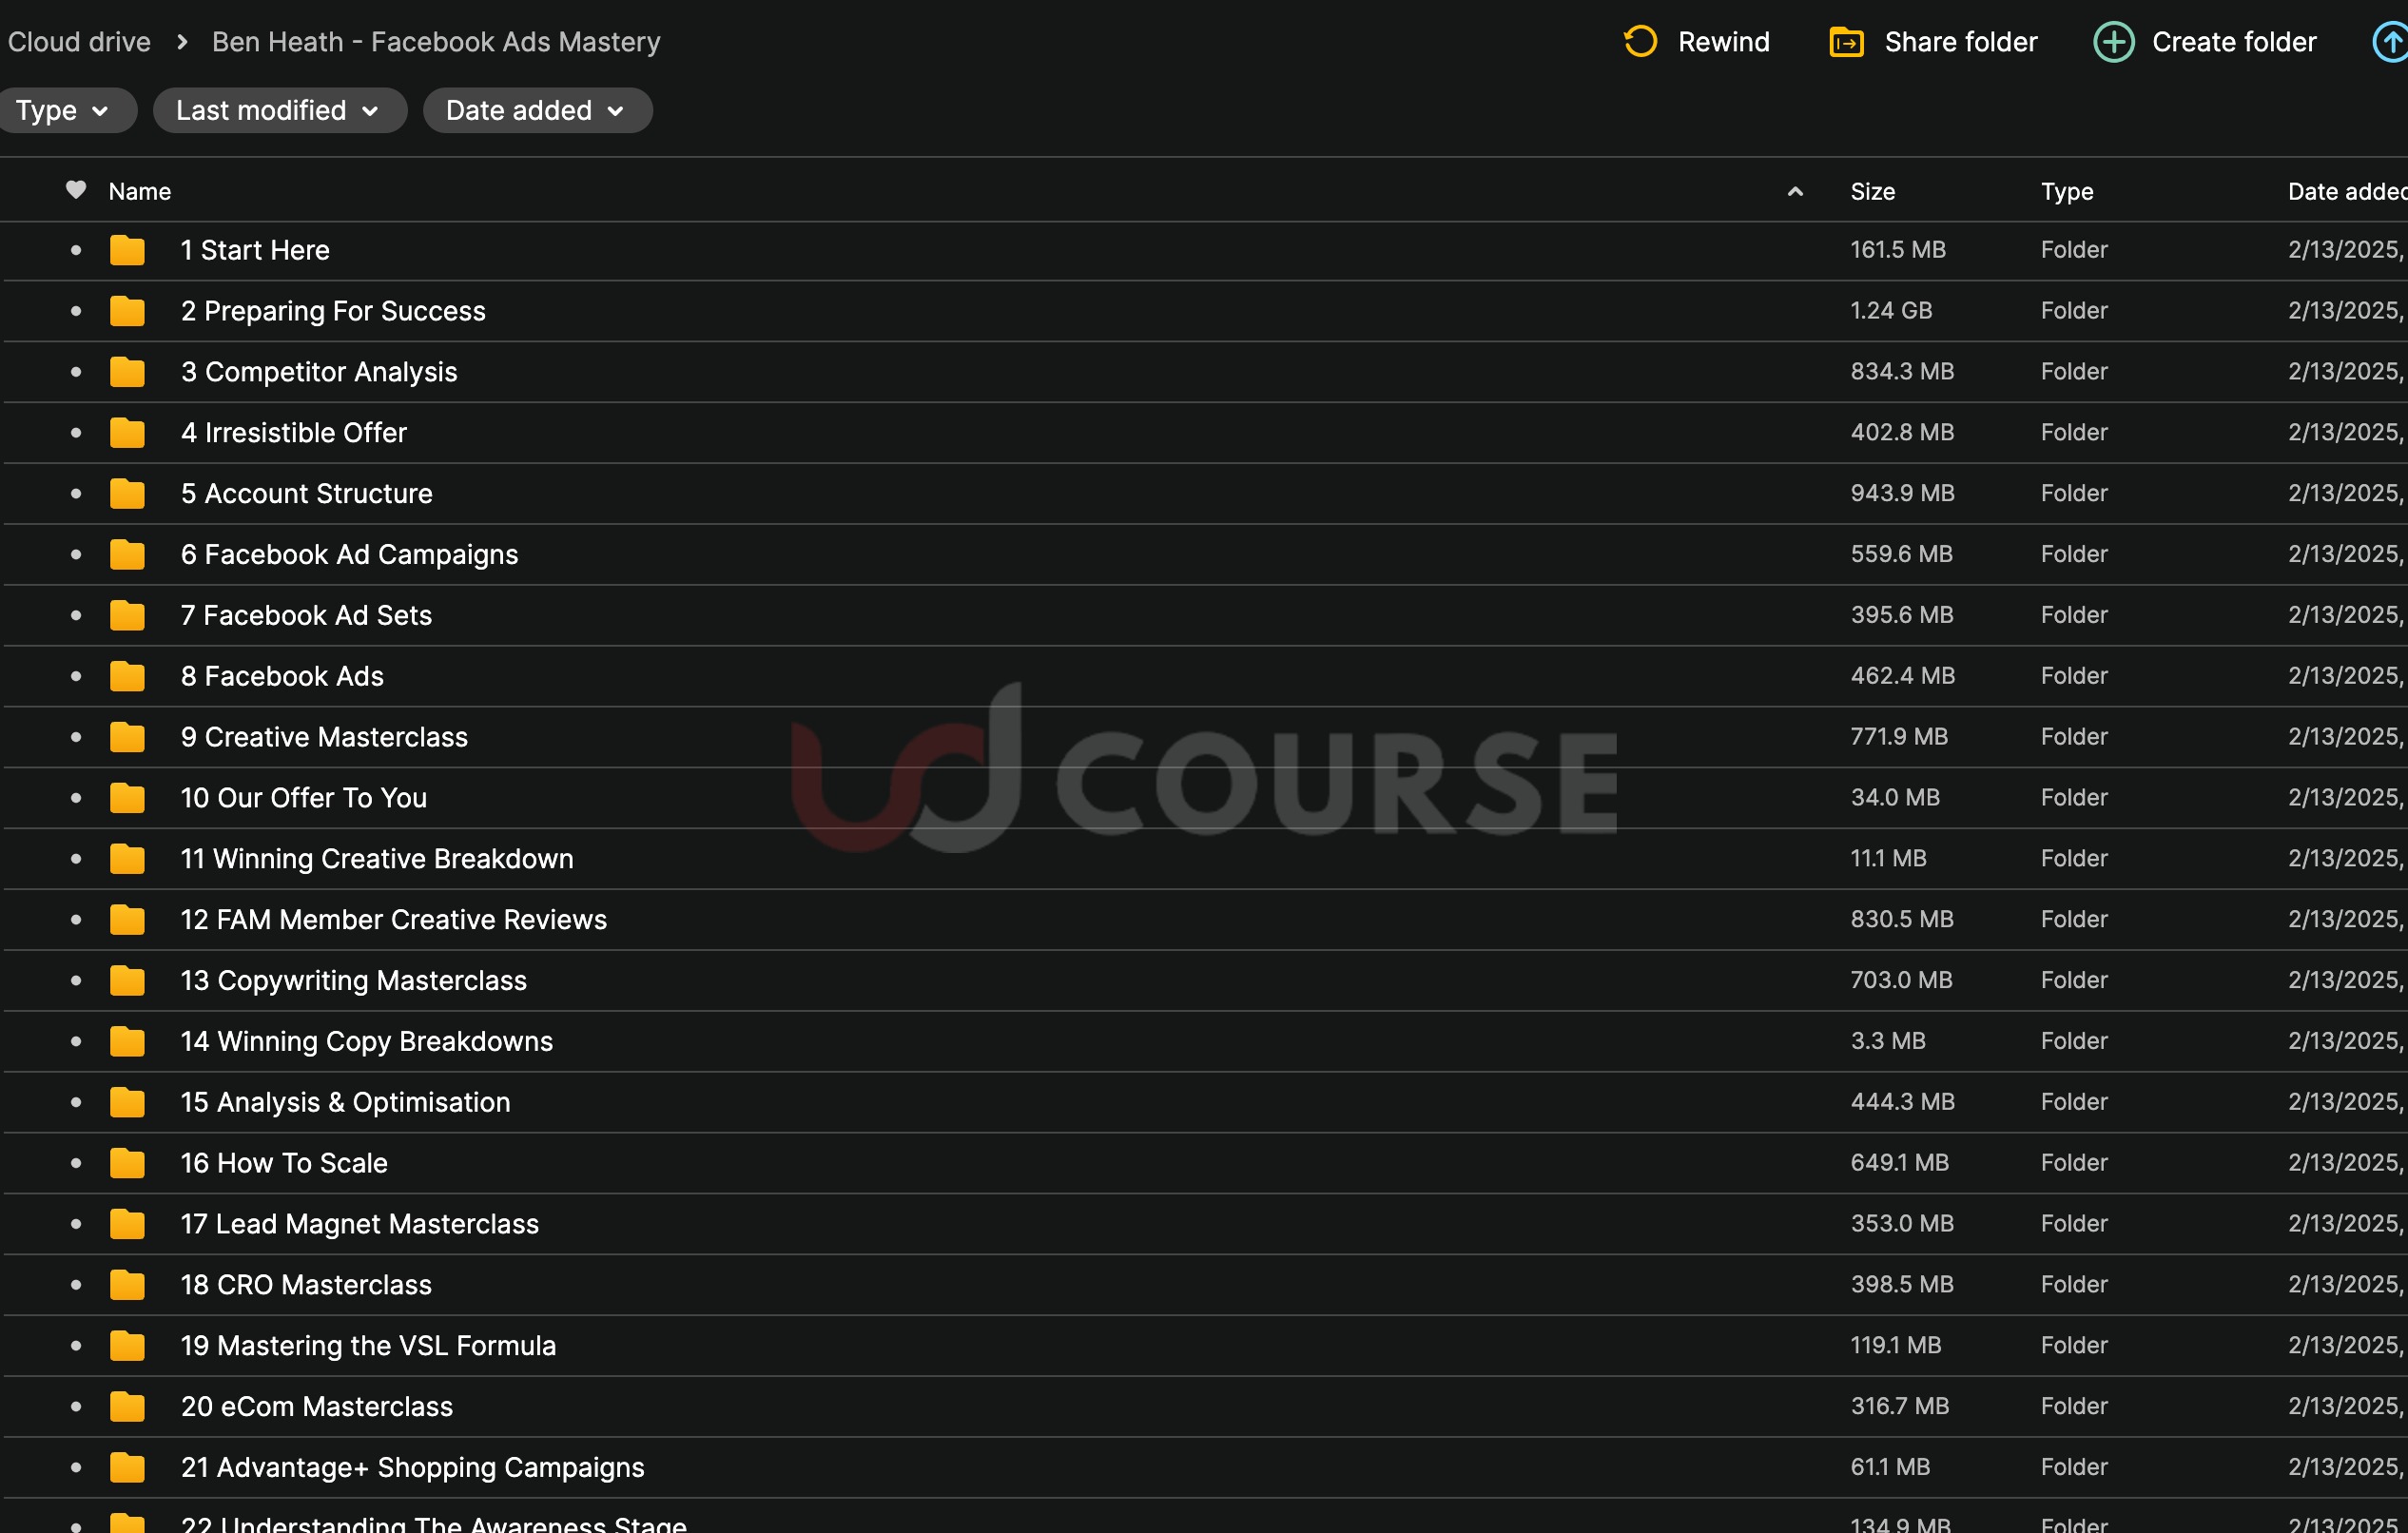Click the favourites heart column icon
The width and height of the screenshot is (2408, 1533).
(76, 189)
